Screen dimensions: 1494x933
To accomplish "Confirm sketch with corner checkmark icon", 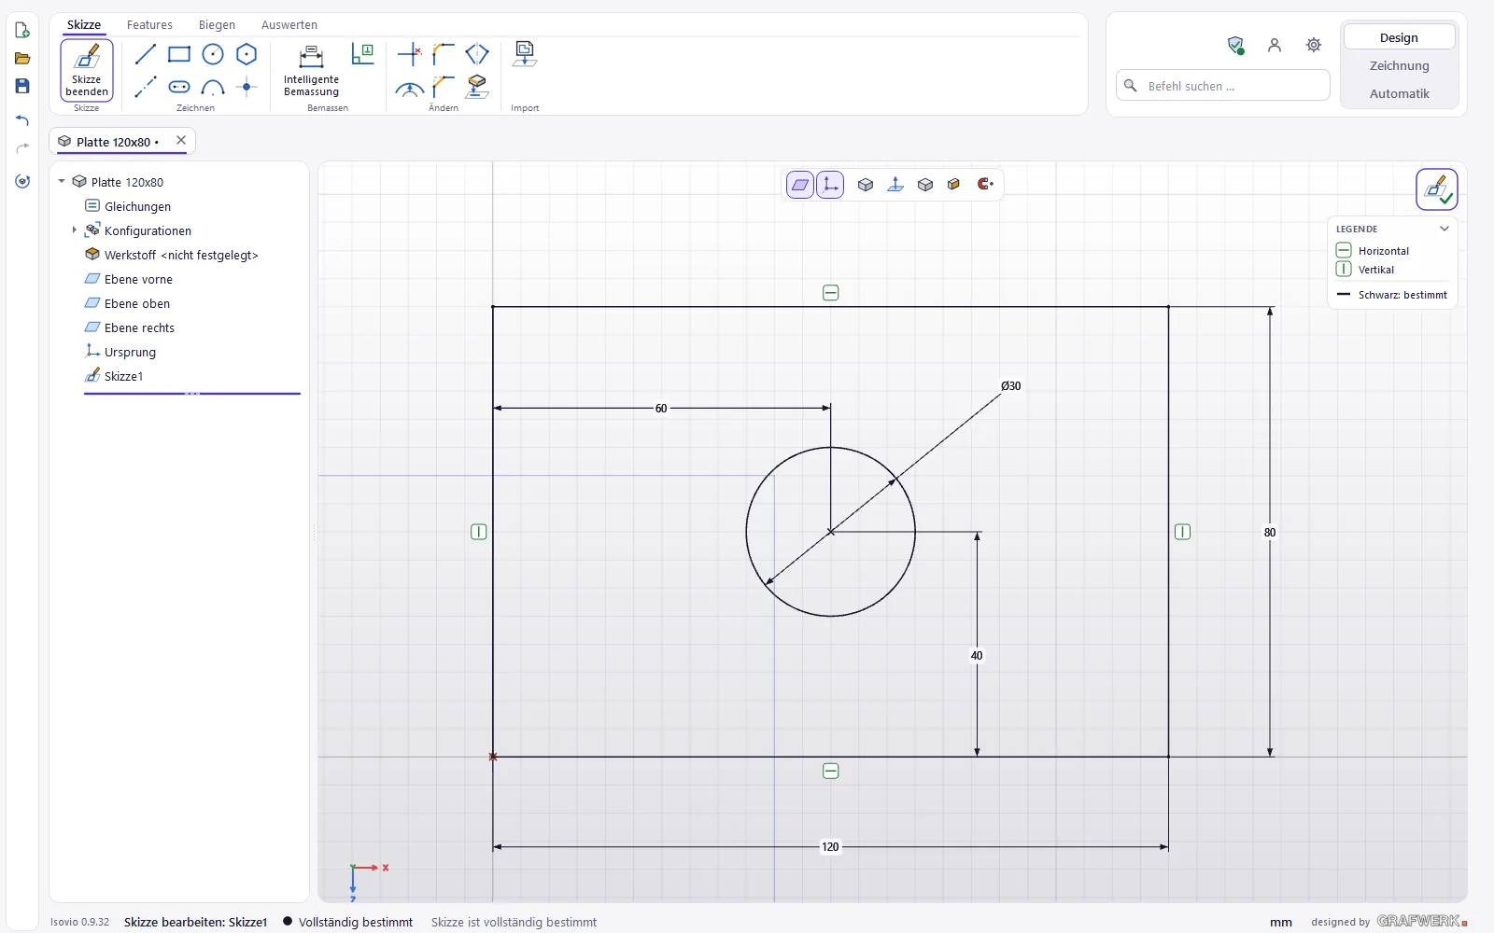I will [1436, 189].
